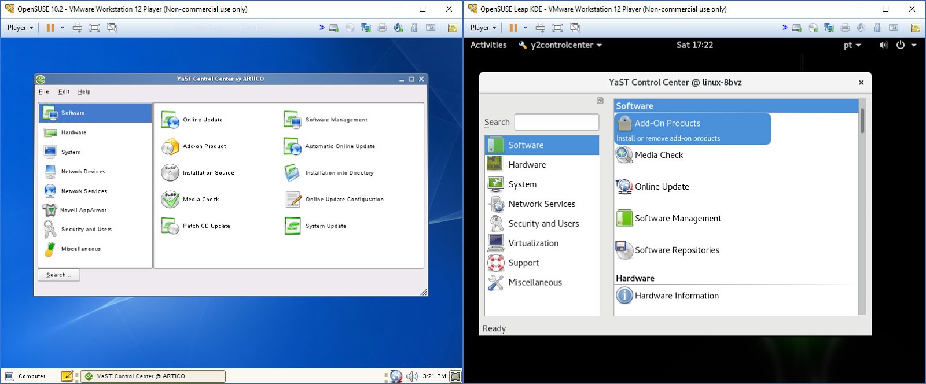Viewport: 926px width, 384px height.
Task: Click YaST Control Center @ ARTICO taskbar entry
Action: [153, 376]
